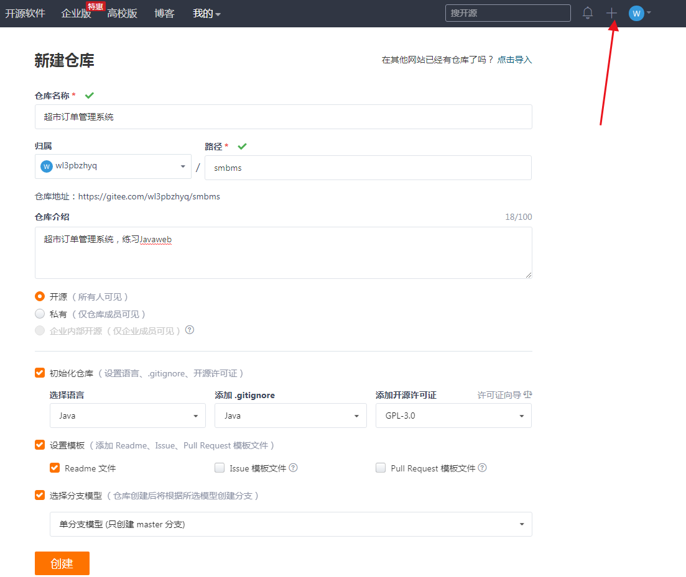This screenshot has height=577, width=686.
Task: Open the 企业版 nav item
Action: point(76,14)
